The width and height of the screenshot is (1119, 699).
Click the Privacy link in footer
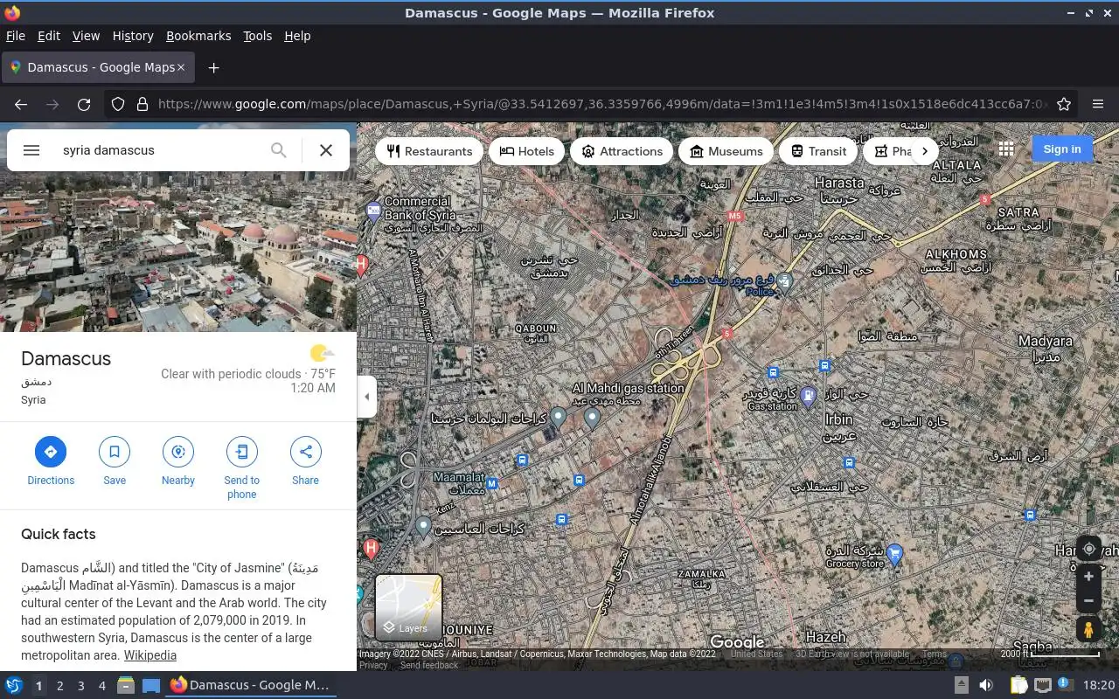(373, 665)
